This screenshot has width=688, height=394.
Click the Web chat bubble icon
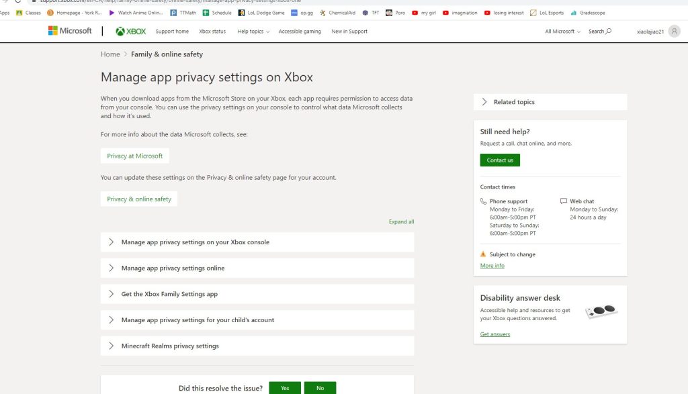click(x=564, y=201)
